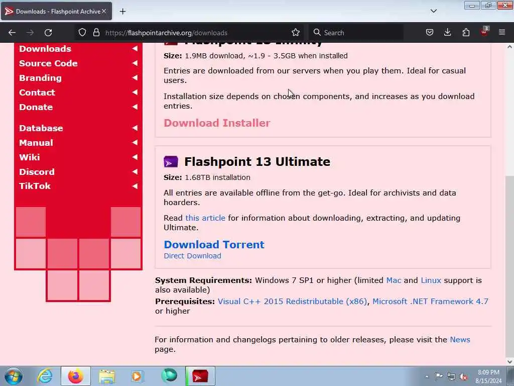Click the page scrollbar down arrow

click(510, 361)
